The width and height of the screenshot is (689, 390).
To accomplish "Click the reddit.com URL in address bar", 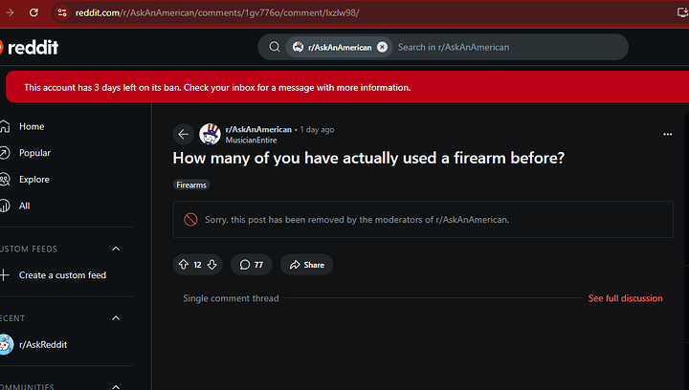I will tap(217, 12).
